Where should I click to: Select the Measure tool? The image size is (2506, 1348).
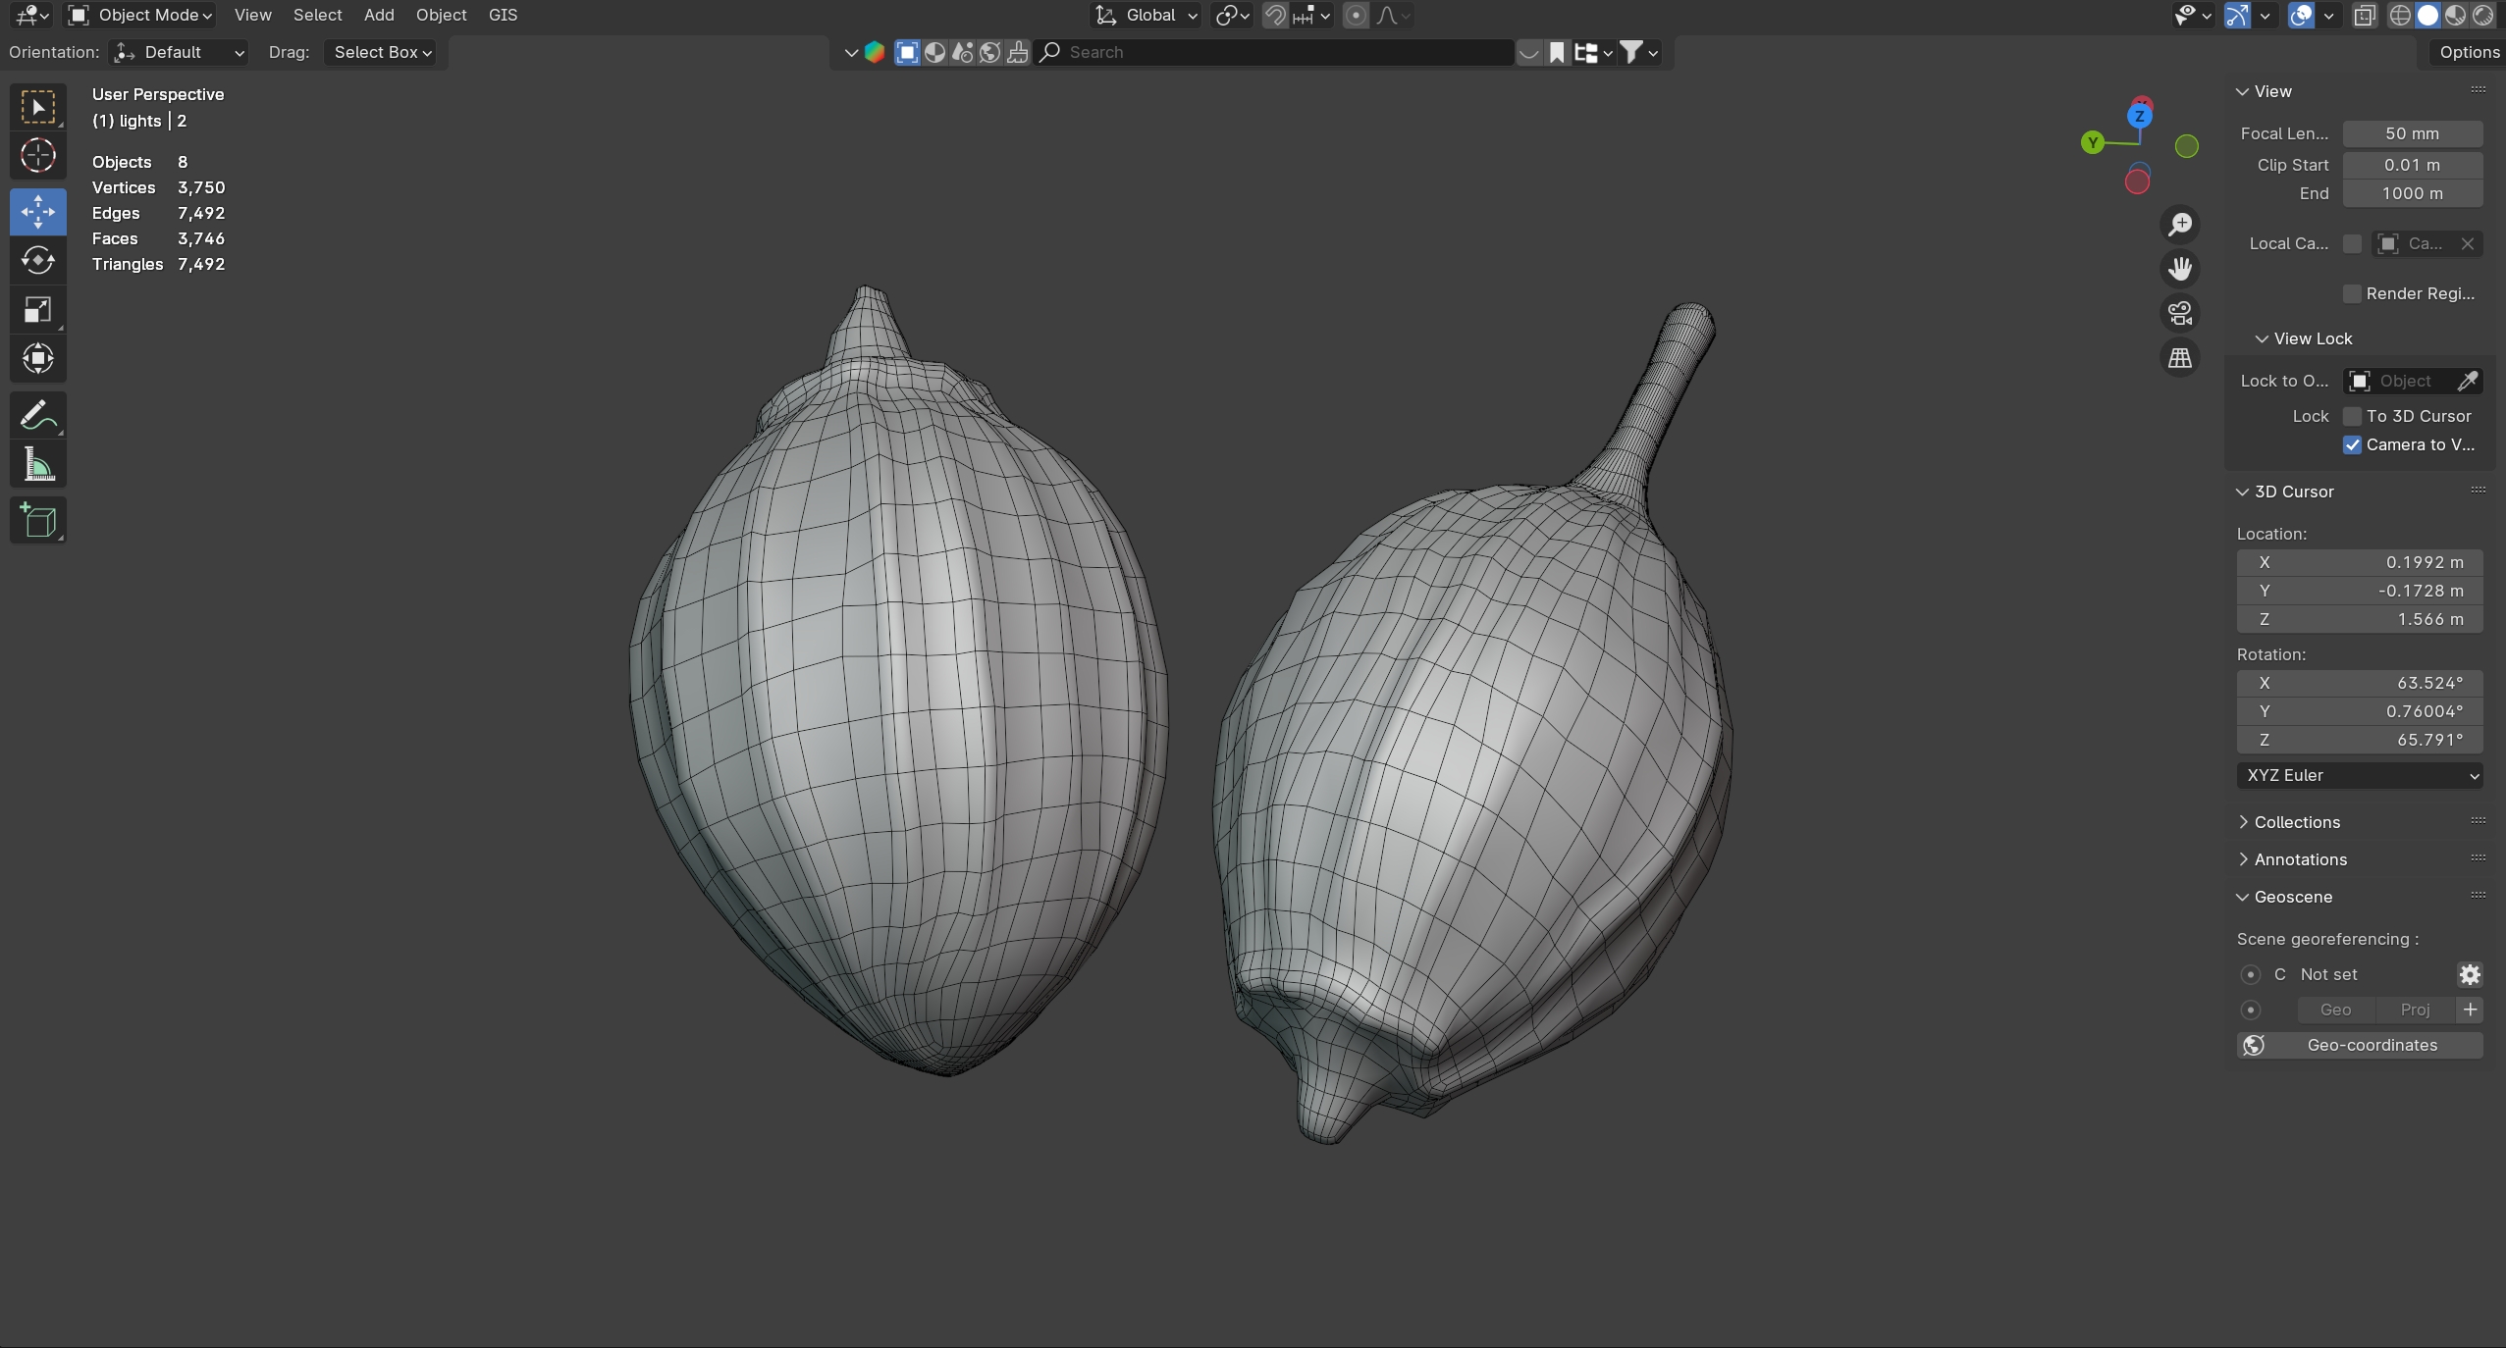coord(38,465)
